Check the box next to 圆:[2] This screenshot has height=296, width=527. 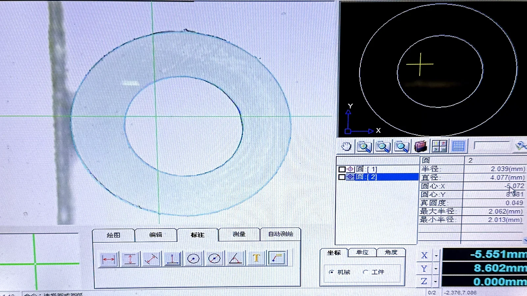342,177
